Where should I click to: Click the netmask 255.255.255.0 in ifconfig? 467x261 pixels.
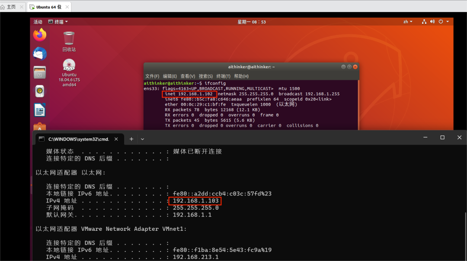tap(246, 94)
